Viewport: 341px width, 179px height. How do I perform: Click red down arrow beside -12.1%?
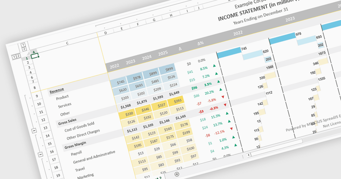click(231, 129)
